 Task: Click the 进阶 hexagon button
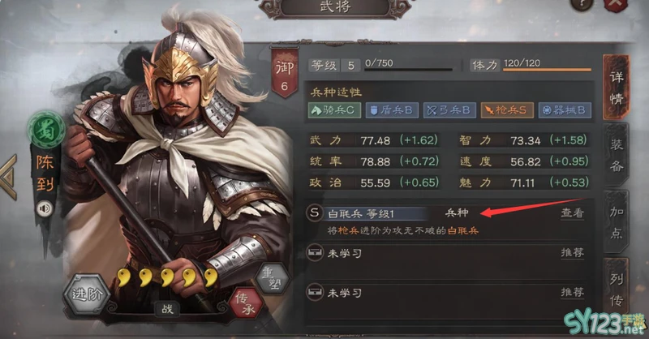(x=88, y=294)
